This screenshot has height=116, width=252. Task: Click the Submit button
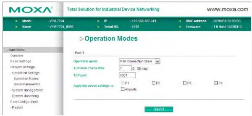(159, 109)
